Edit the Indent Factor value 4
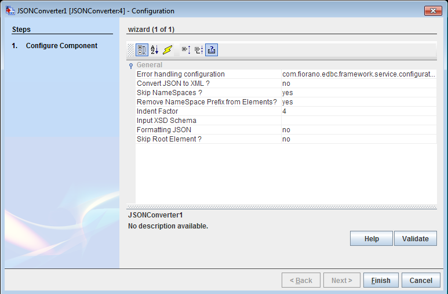The image size is (448, 294). [x=359, y=111]
